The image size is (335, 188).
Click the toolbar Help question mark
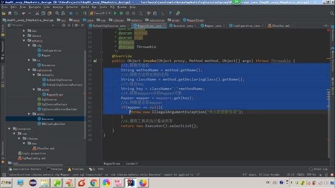pyautogui.click(x=170, y=14)
